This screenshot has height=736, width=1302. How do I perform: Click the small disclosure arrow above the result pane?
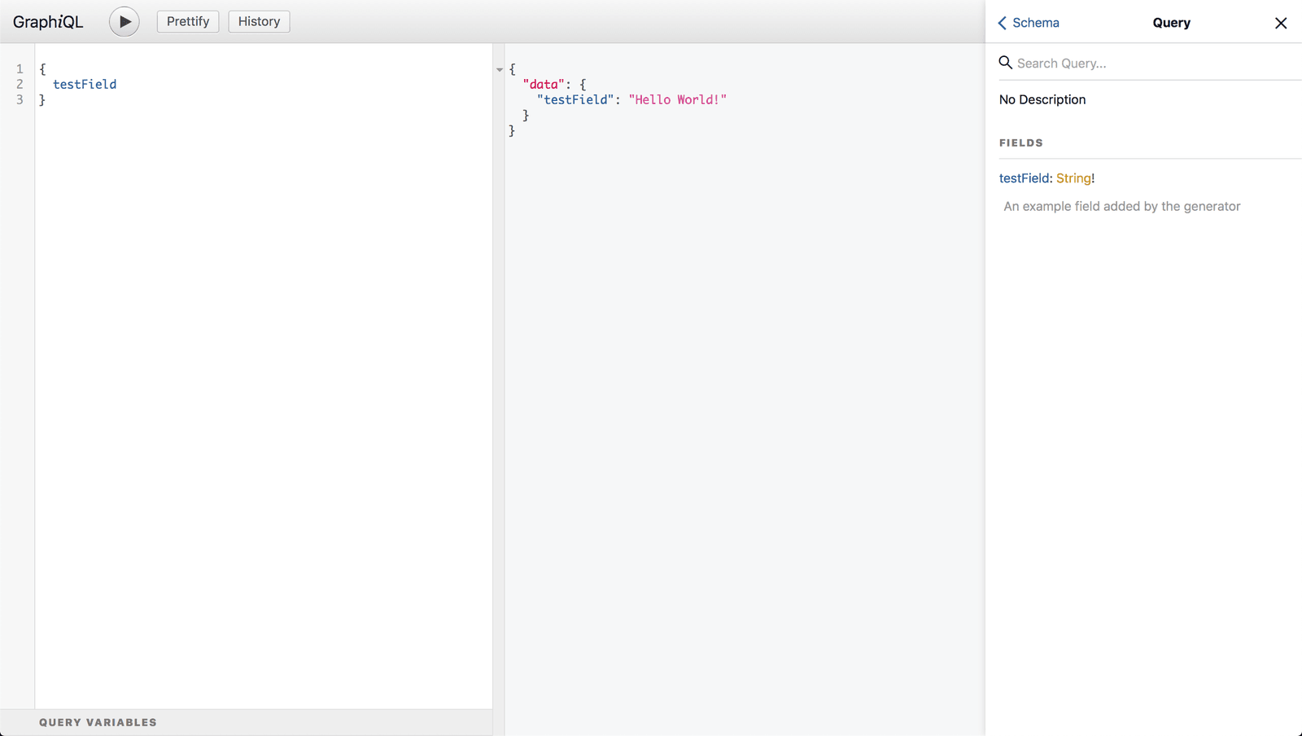(498, 70)
